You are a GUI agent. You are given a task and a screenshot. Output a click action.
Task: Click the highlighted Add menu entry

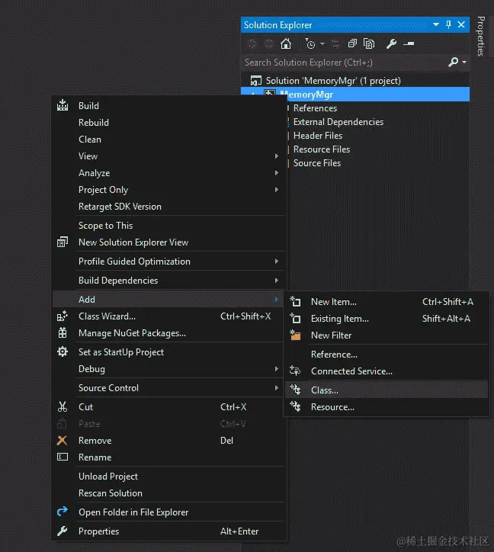(168, 299)
